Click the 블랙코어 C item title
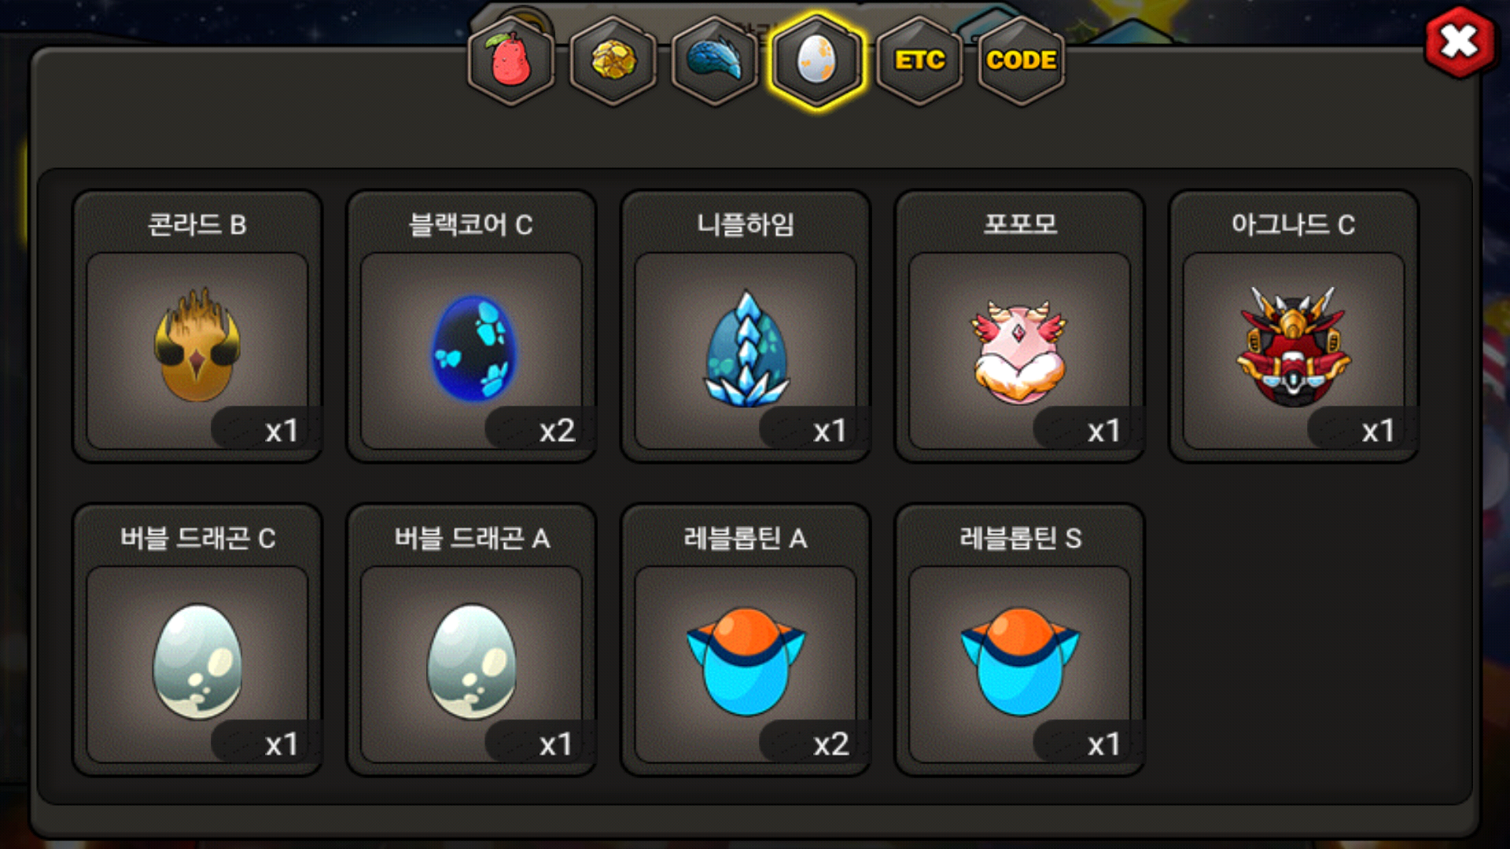The height and width of the screenshot is (849, 1510). [x=471, y=225]
